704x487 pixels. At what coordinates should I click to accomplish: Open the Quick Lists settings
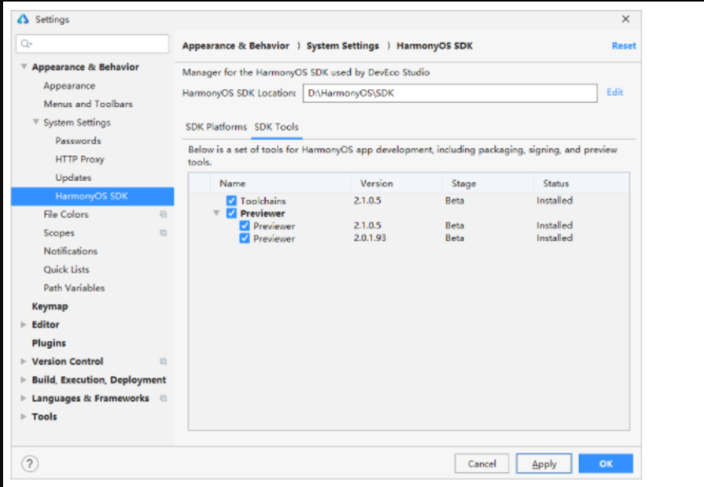pyautogui.click(x=66, y=269)
